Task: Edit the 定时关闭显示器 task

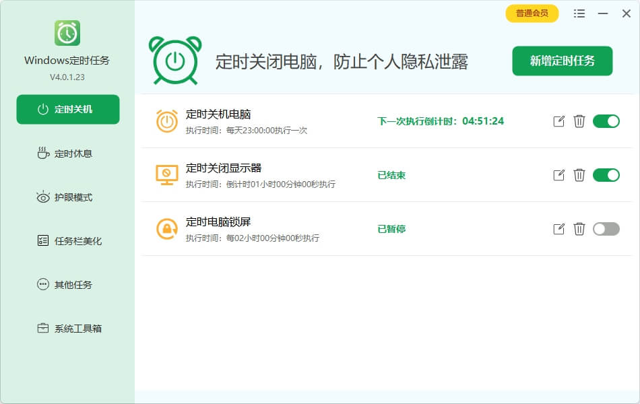Action: pos(558,175)
